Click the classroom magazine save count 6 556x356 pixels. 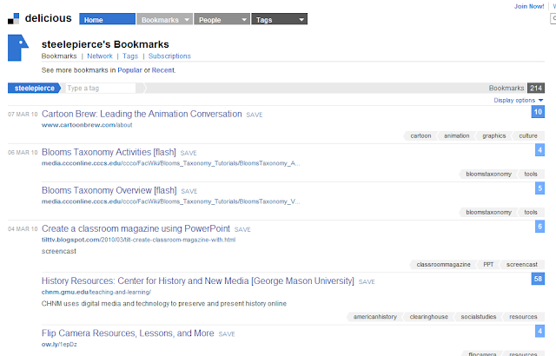539,227
